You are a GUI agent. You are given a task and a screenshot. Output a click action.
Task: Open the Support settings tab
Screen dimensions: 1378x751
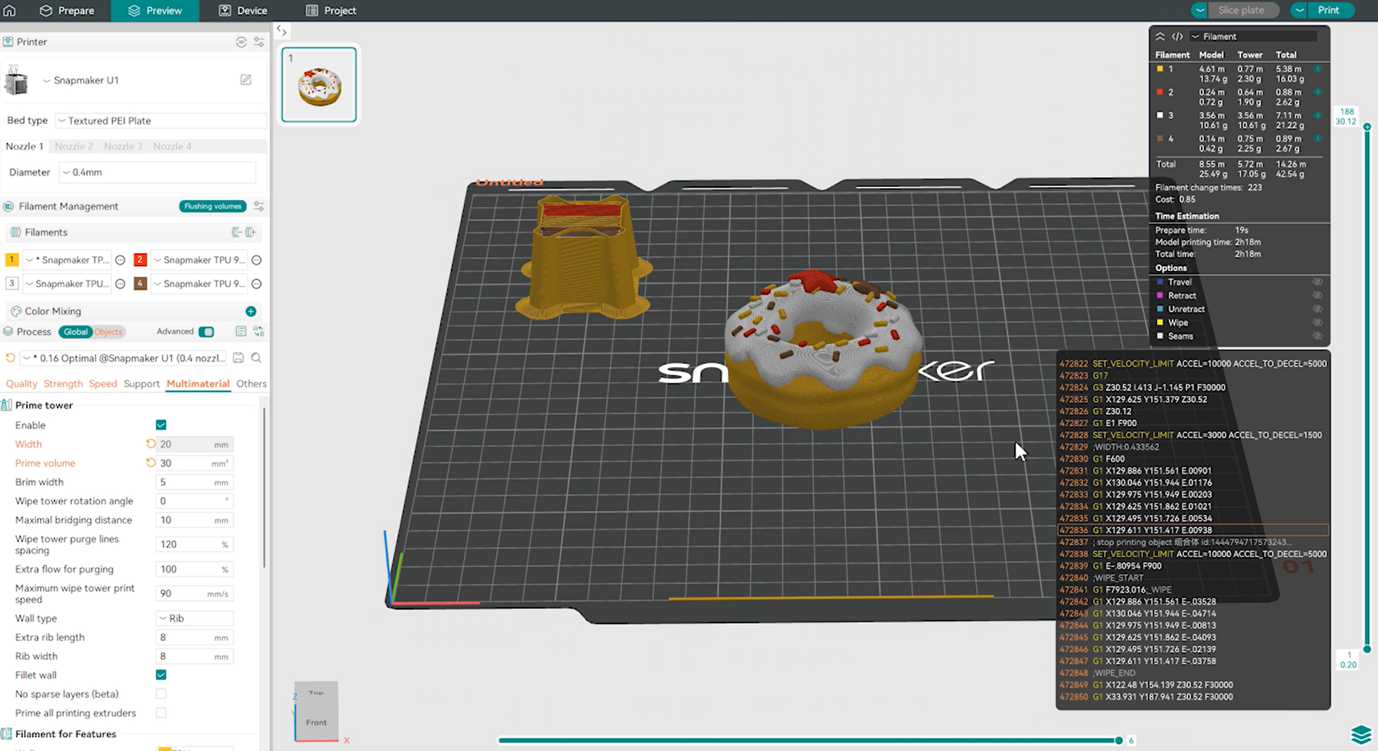(x=142, y=384)
